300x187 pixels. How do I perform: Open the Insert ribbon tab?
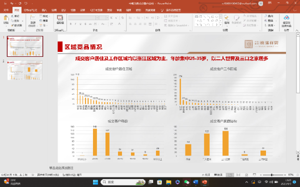point(44,10)
